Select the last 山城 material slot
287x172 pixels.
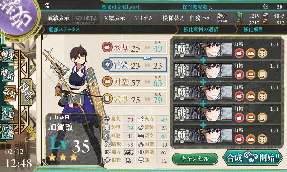[x=227, y=135]
